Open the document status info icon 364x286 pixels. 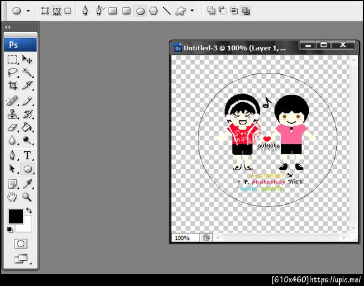[206, 237]
